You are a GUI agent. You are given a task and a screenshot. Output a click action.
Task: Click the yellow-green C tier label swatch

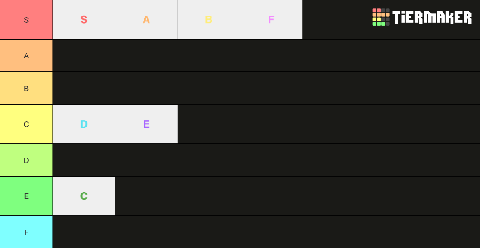click(26, 124)
